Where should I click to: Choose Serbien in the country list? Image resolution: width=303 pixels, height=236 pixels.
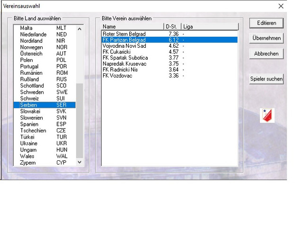pyautogui.click(x=45, y=105)
